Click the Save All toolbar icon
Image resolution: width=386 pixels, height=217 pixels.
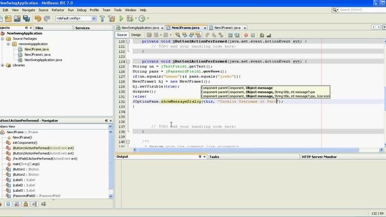(27, 19)
